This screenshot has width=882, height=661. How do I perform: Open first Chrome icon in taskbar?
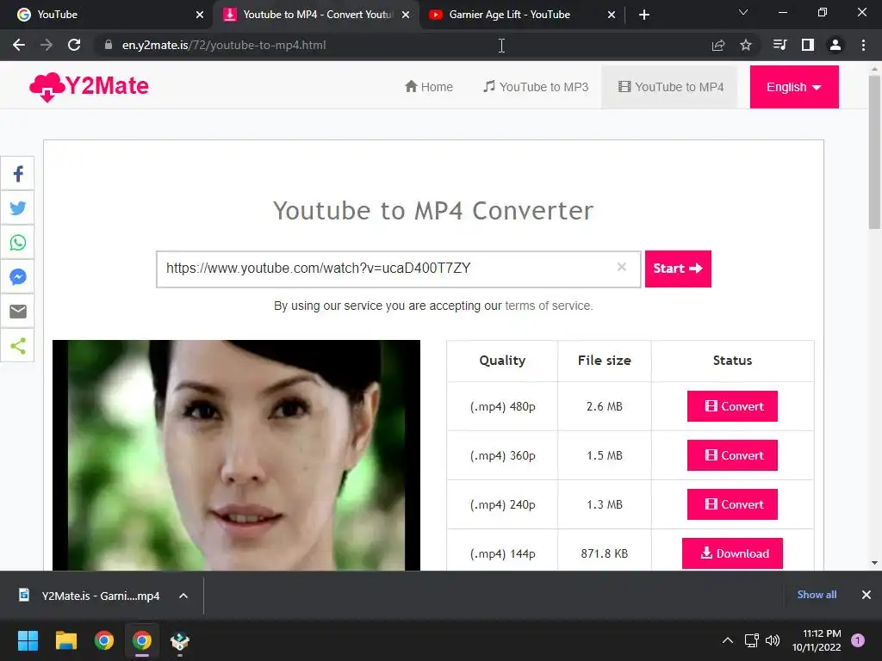104,640
